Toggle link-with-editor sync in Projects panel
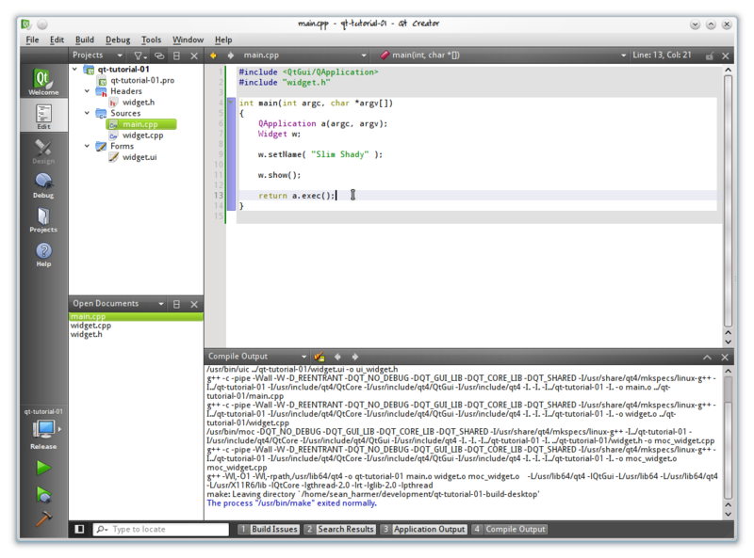This screenshot has height=558, width=754. (159, 56)
